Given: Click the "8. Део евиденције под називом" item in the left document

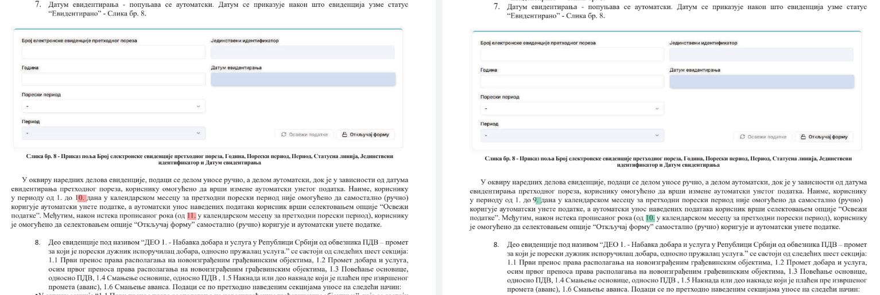Looking at the screenshot, I should [x=222, y=265].
